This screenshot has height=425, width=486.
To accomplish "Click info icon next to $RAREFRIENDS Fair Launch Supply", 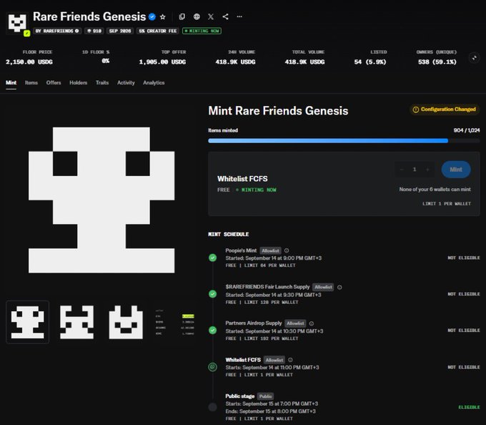I will click(339, 287).
